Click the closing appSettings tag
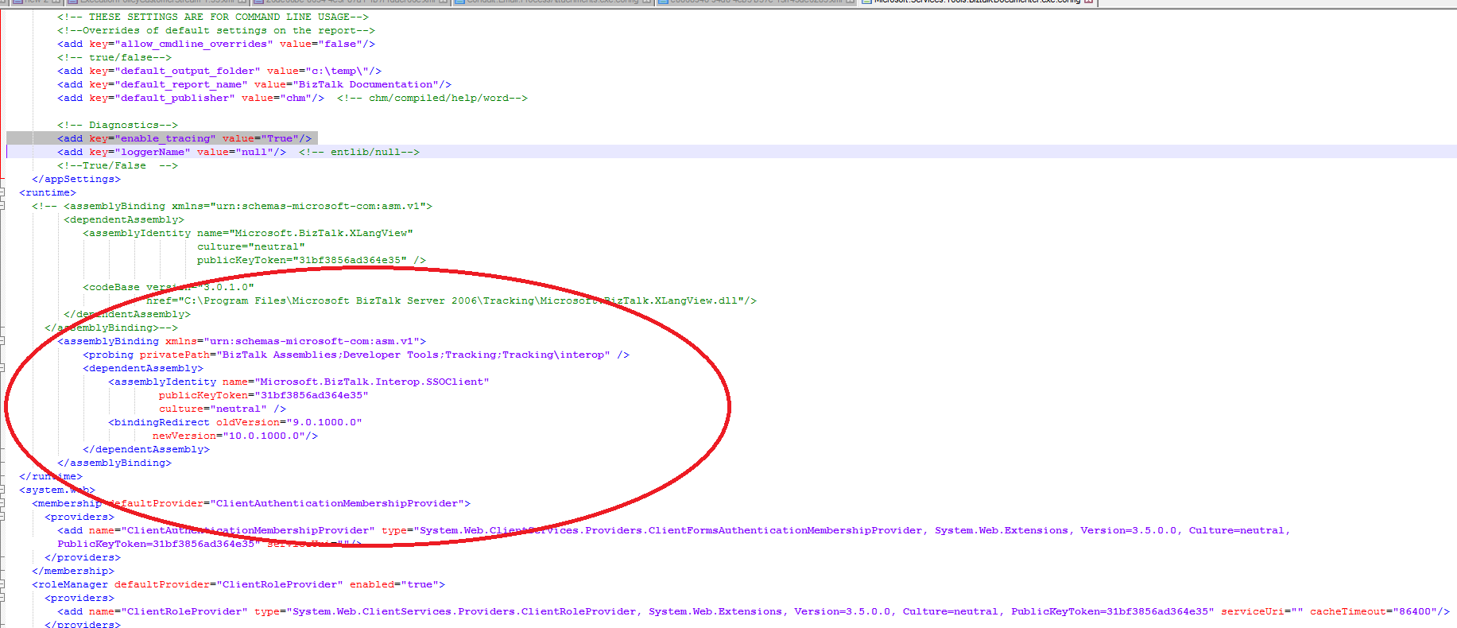The width and height of the screenshot is (1457, 628). click(x=76, y=179)
